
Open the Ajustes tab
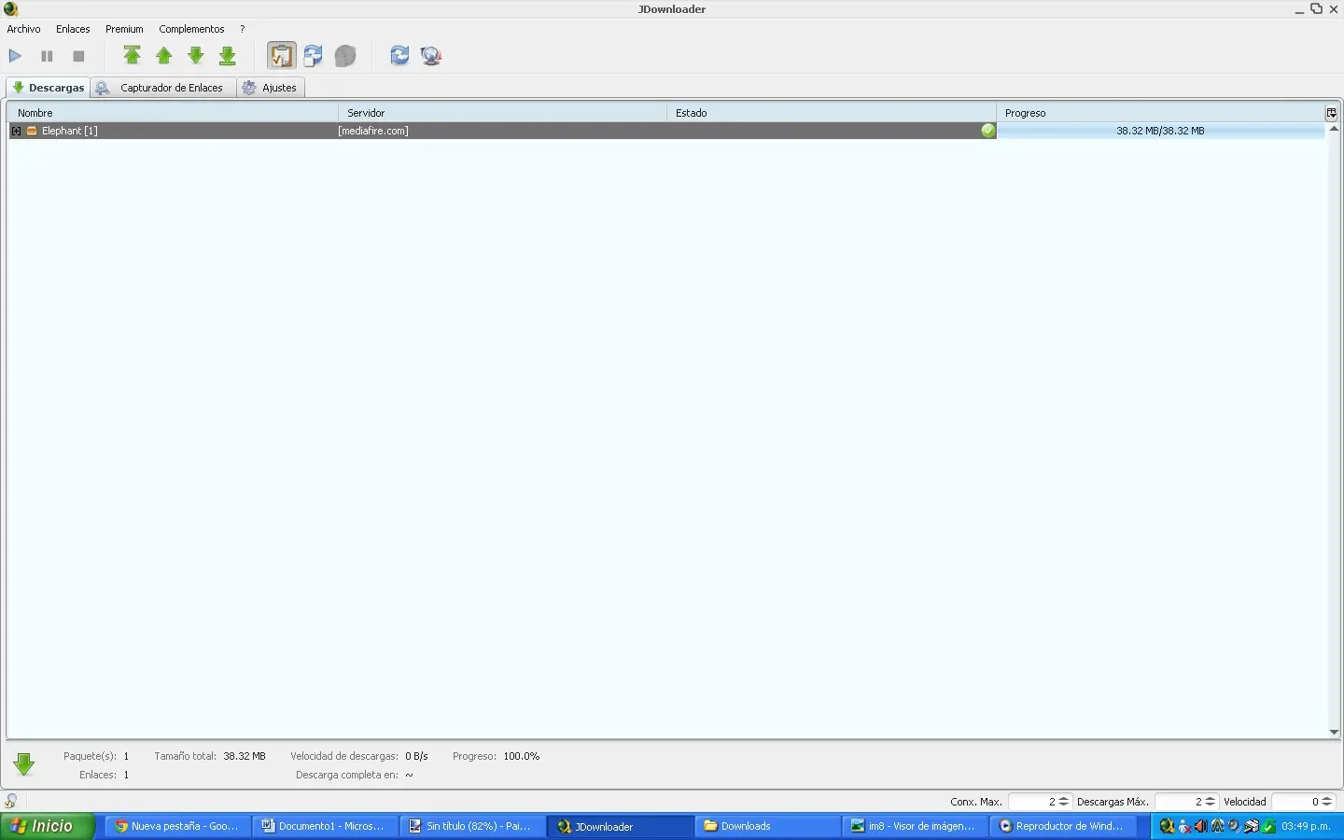click(x=271, y=88)
